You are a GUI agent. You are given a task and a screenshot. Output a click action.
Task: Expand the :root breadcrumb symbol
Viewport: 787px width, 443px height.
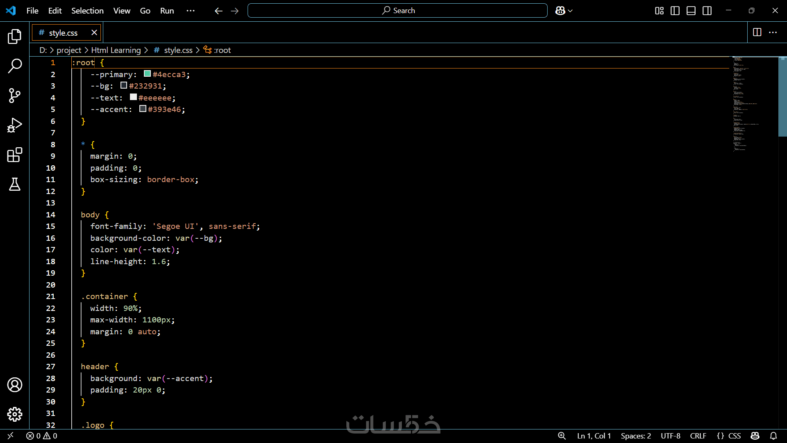click(x=222, y=50)
